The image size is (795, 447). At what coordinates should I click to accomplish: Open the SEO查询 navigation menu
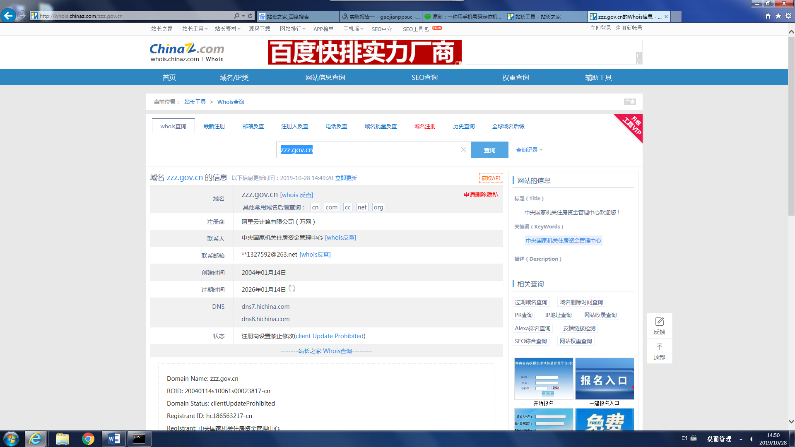[x=424, y=77]
